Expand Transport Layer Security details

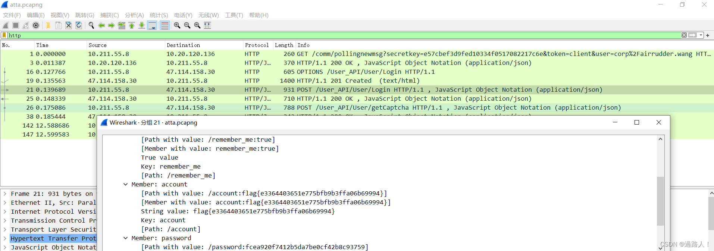pyautogui.click(x=5, y=229)
